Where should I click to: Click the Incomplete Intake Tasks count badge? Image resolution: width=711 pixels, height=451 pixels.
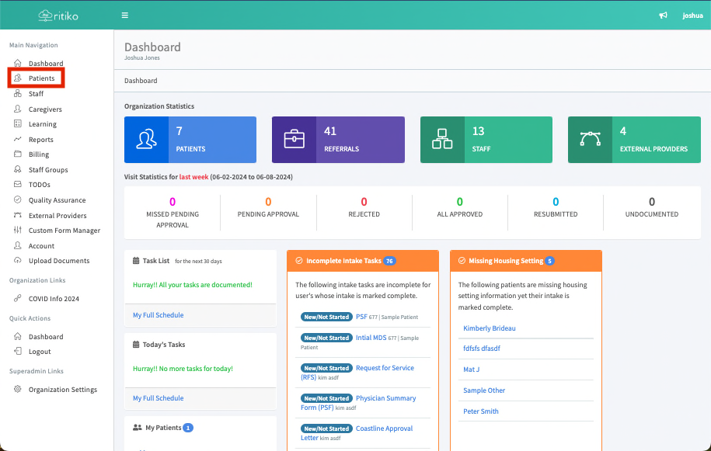[389, 261]
